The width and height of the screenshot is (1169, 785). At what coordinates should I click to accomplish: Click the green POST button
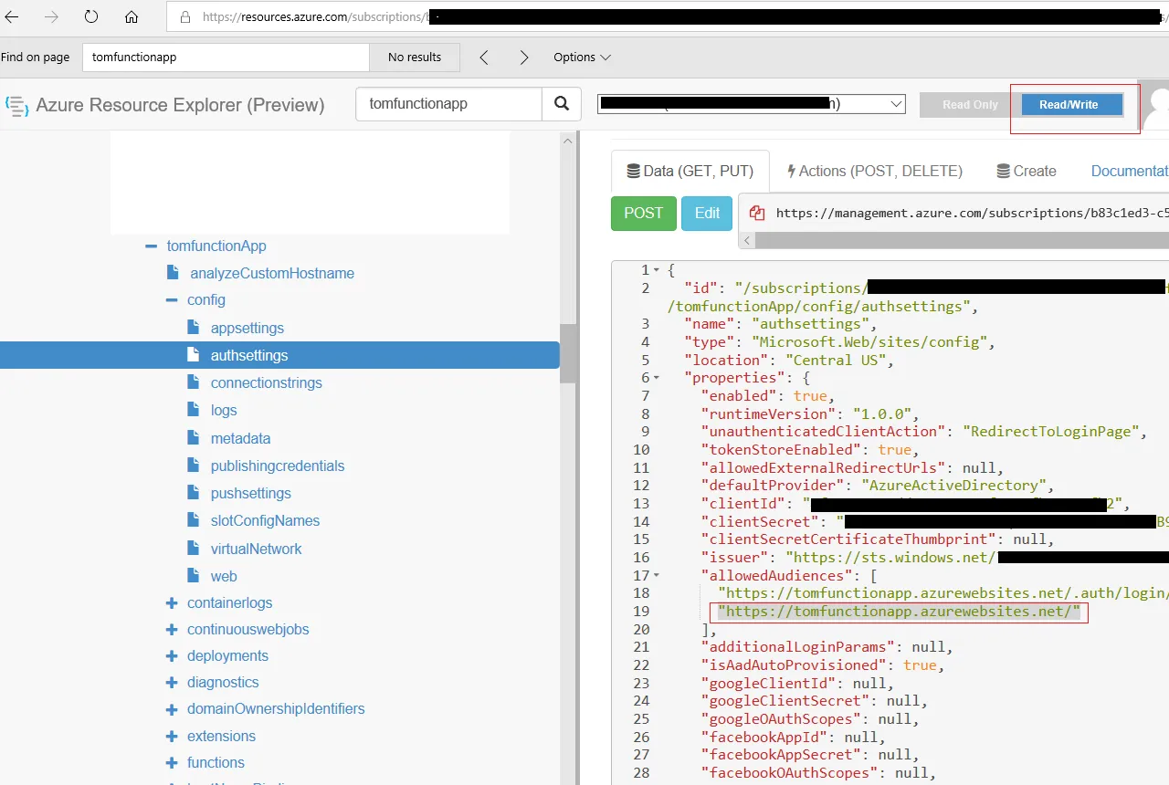[x=644, y=214]
